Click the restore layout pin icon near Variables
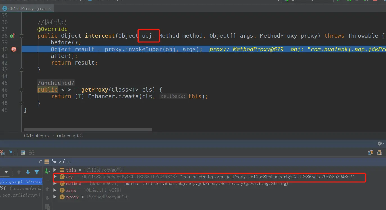The width and height of the screenshot is (386, 210). click(x=40, y=161)
